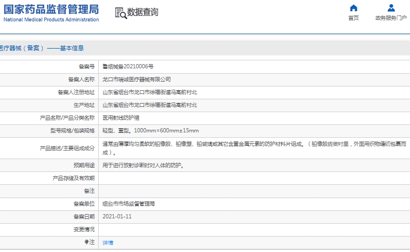Click the specification value 1000mm×600mm±15mm
Image resolution: width=410 pixels, height=252 pixels.
166,131
